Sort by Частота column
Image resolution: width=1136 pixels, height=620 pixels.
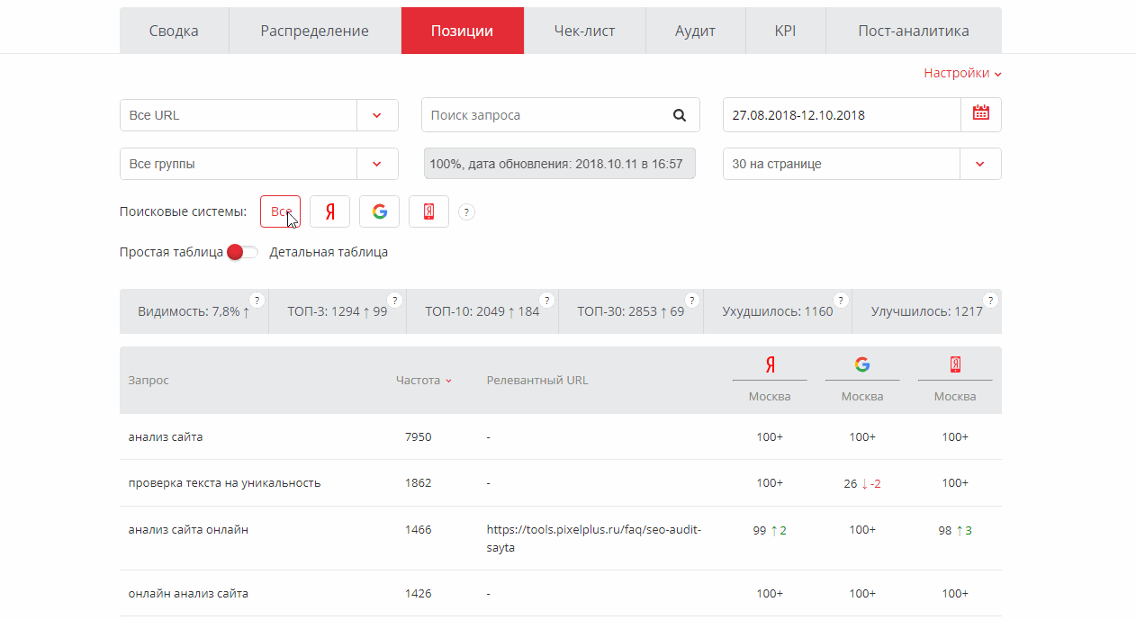click(423, 380)
